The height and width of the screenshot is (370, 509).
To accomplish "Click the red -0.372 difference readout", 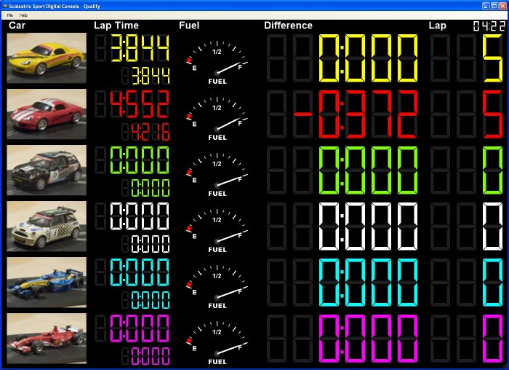I will click(x=356, y=114).
